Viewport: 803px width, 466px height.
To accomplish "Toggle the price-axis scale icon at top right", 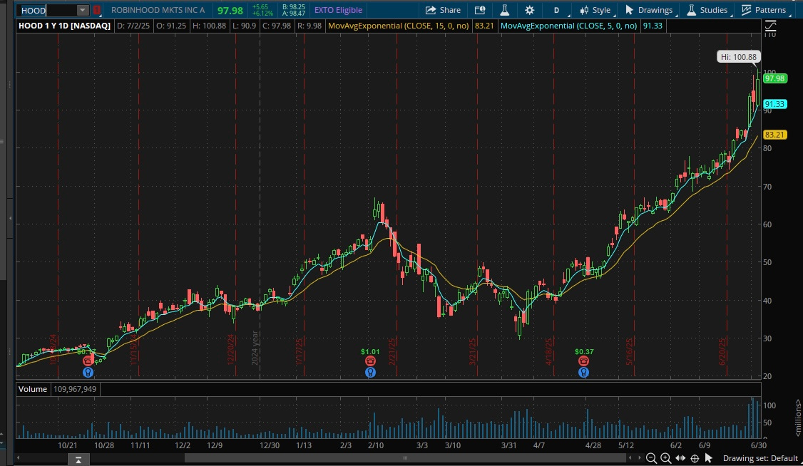I will point(770,26).
